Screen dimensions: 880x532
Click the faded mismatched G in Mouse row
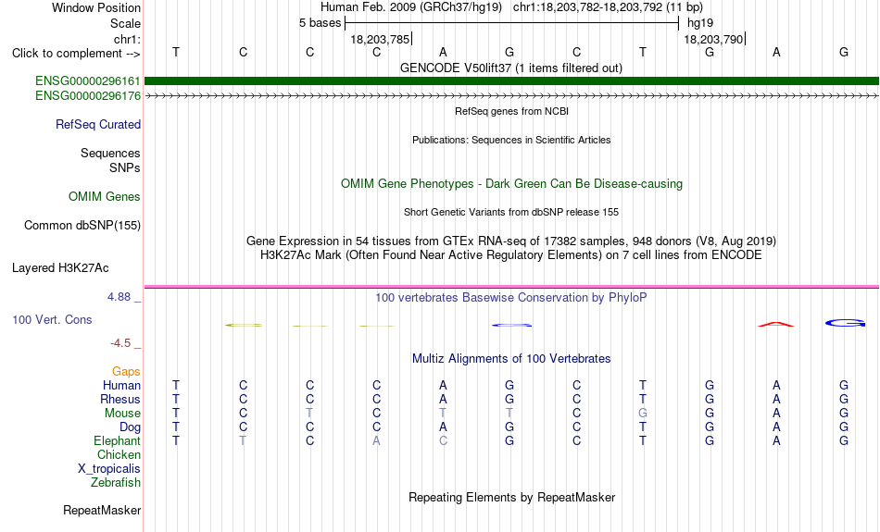[x=643, y=414]
